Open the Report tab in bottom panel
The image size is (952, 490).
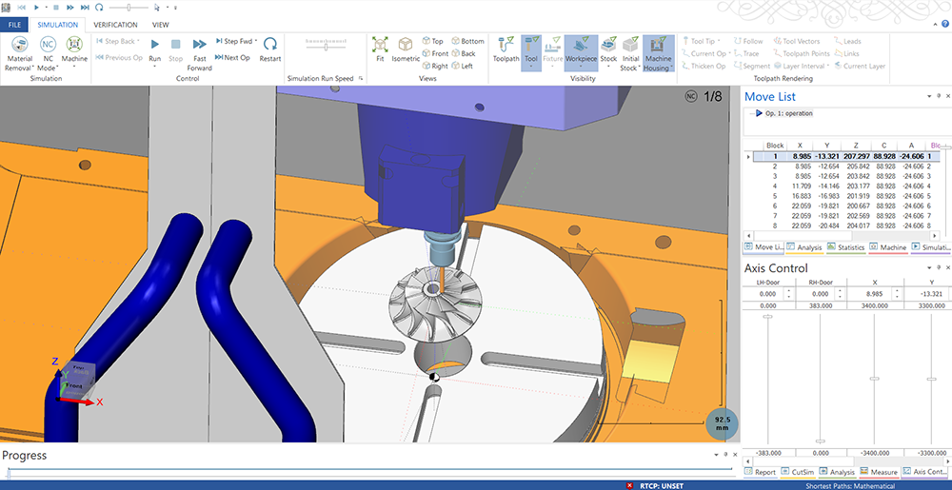coord(761,471)
